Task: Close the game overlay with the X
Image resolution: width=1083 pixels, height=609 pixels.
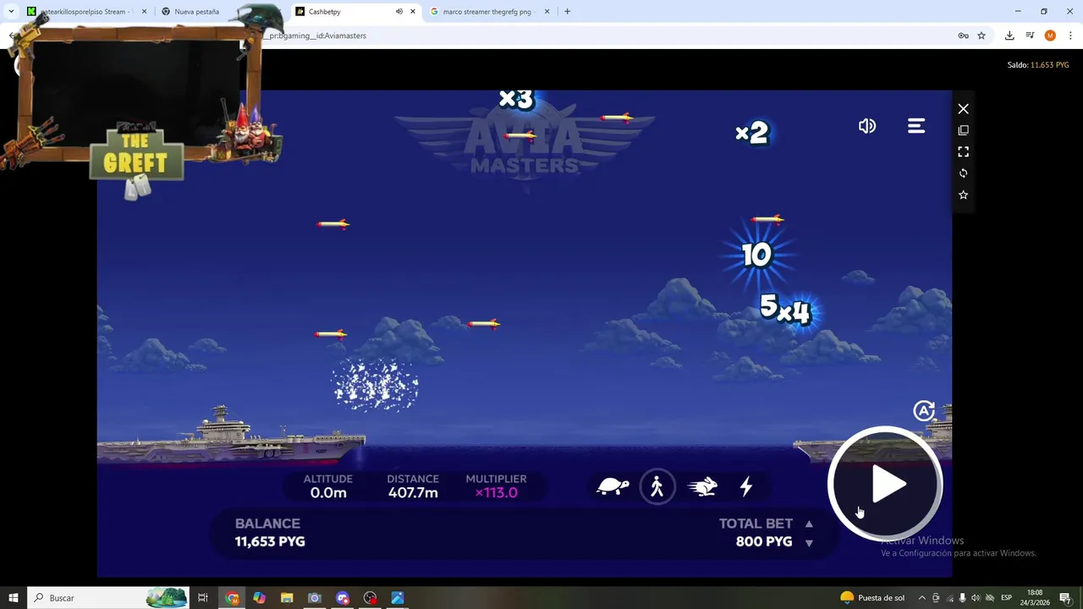Action: (x=963, y=109)
